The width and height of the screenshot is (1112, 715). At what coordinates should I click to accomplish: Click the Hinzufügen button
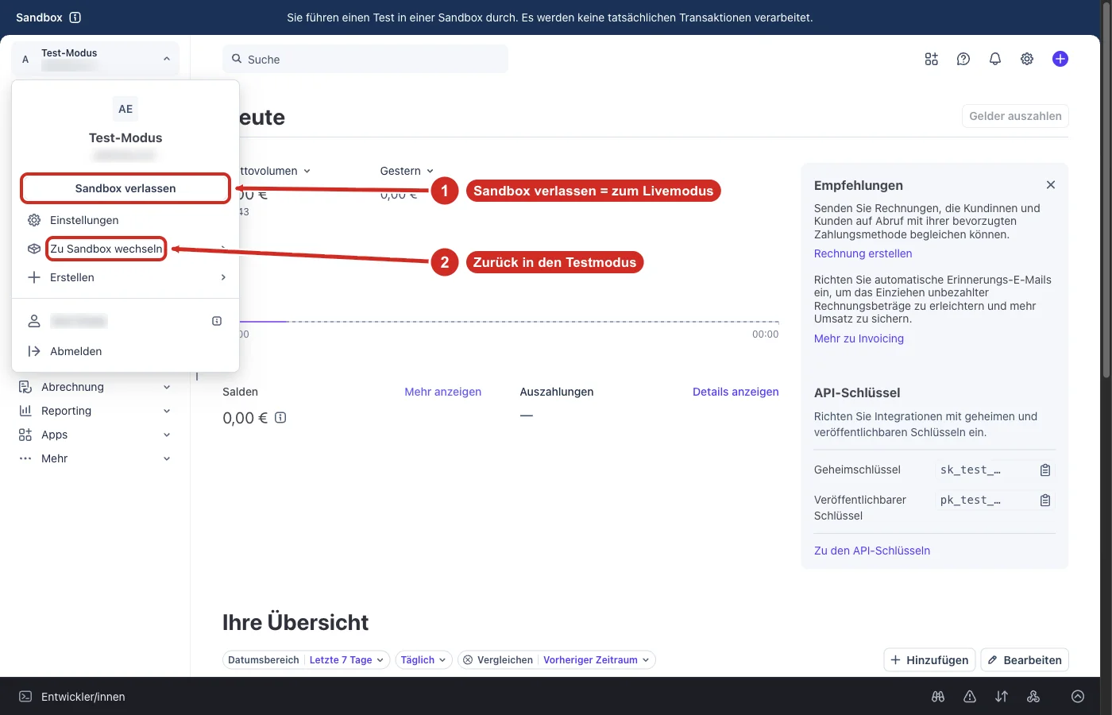pyautogui.click(x=929, y=660)
